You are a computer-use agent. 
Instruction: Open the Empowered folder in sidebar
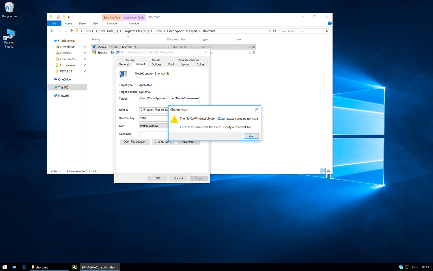[68, 65]
